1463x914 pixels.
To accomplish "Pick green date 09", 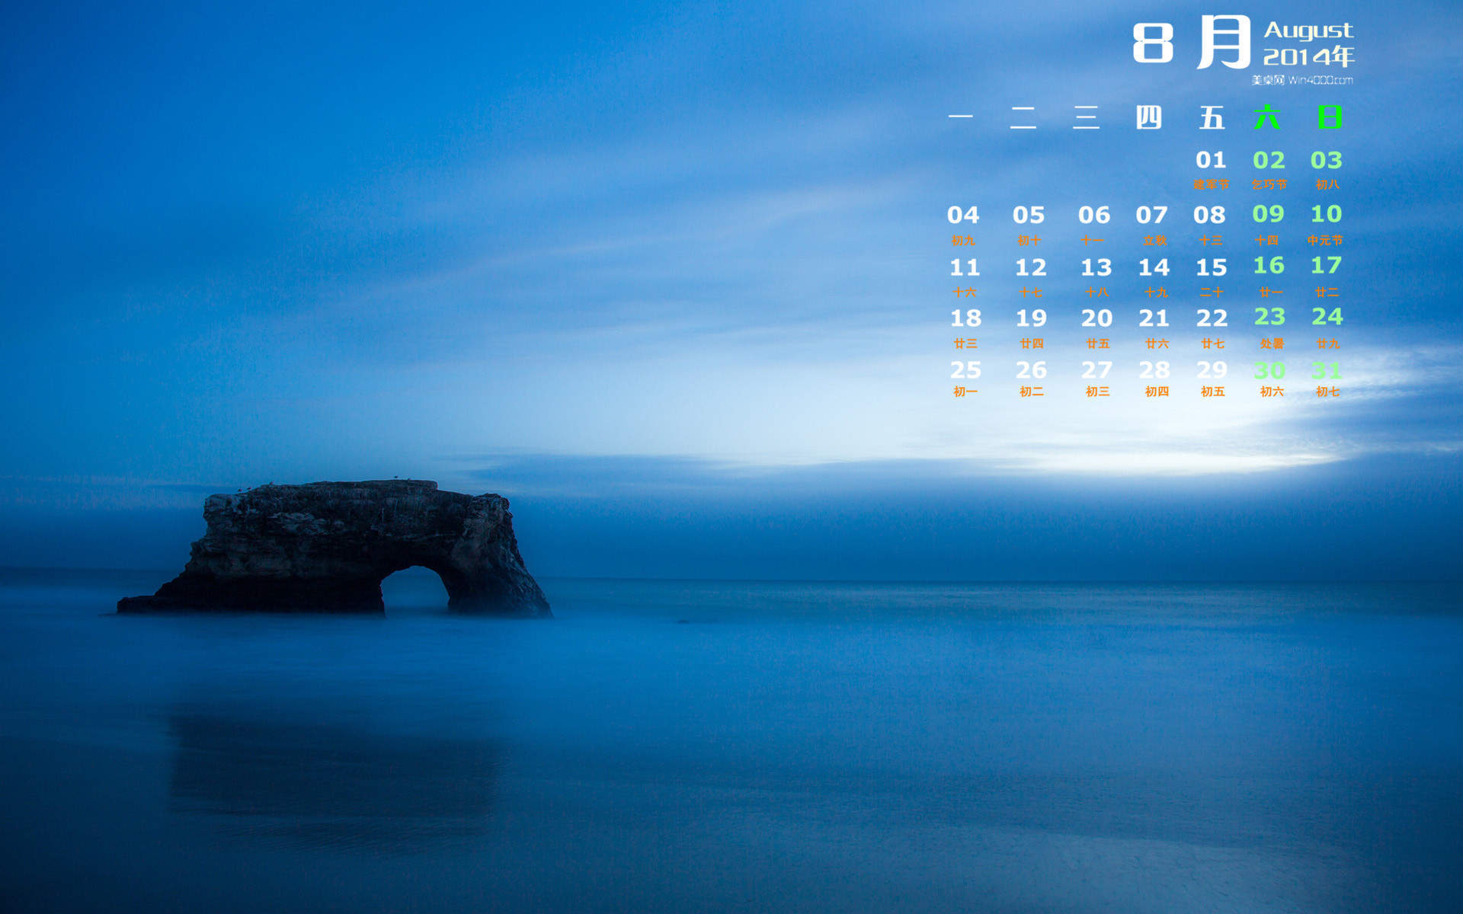I will 1269,213.
